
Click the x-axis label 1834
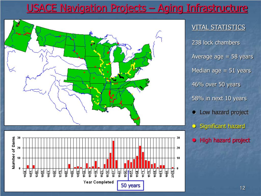click(x=25, y=174)
